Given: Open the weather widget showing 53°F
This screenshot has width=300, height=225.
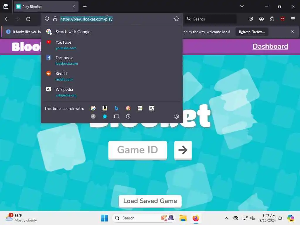Looking at the screenshot, I should coord(21,218).
